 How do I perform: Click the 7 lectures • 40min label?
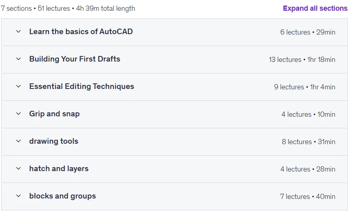pos(308,197)
